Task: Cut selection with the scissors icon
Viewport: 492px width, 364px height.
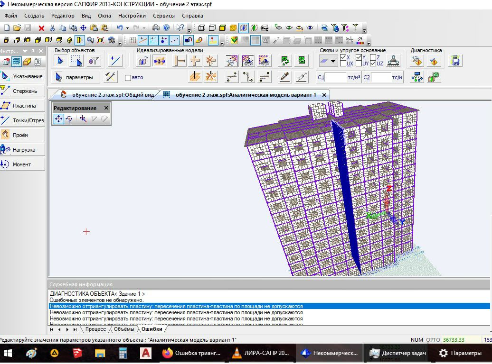Action: pos(52,28)
